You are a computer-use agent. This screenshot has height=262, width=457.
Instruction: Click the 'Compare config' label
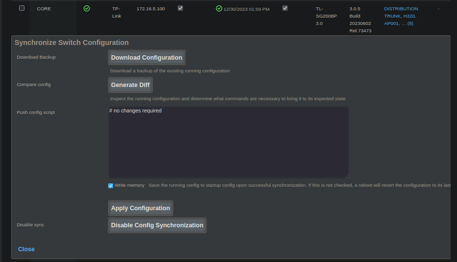tap(34, 85)
